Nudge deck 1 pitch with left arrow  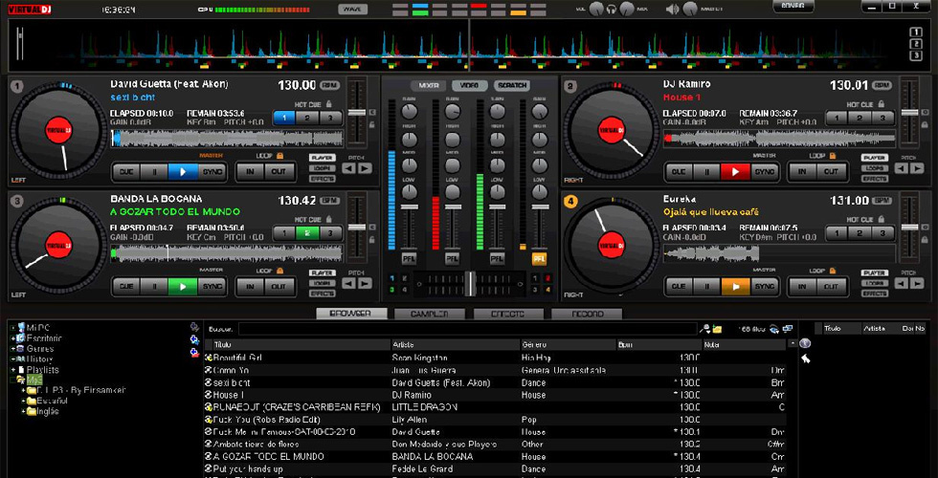(348, 168)
